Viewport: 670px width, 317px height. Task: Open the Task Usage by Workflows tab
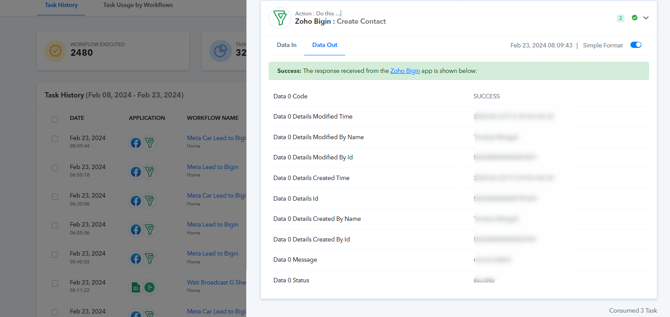point(138,5)
